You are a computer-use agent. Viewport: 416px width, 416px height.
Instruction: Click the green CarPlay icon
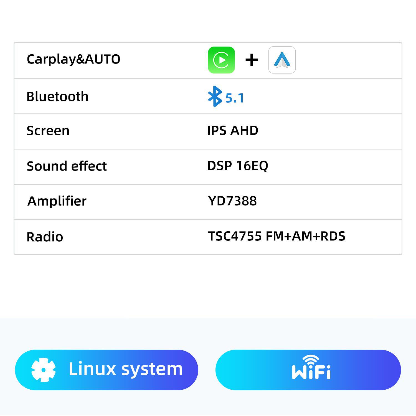tap(221, 60)
